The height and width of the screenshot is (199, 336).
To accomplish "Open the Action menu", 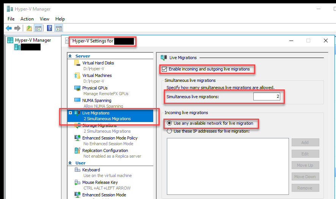I will (27, 19).
